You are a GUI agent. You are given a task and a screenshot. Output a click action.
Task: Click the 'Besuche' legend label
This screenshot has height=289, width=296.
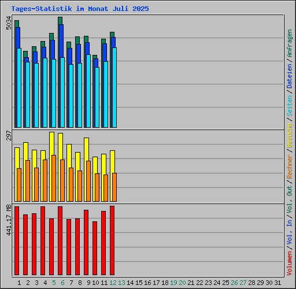290,135
